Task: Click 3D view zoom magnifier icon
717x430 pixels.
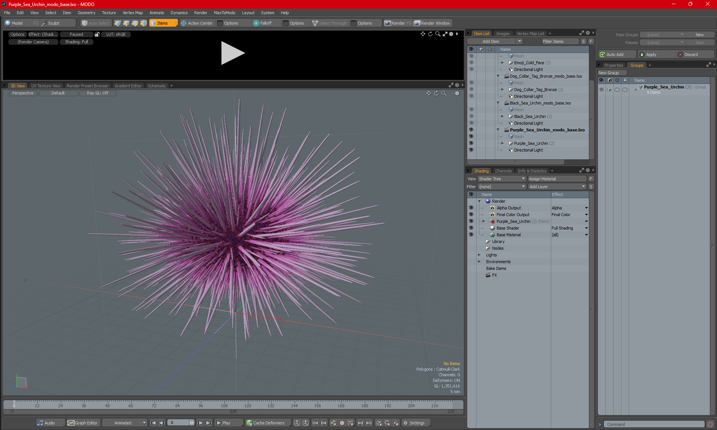Action: tap(444, 93)
